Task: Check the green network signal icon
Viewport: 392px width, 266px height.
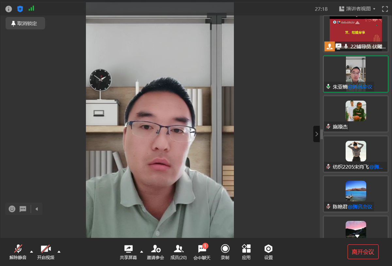Action: [x=31, y=8]
